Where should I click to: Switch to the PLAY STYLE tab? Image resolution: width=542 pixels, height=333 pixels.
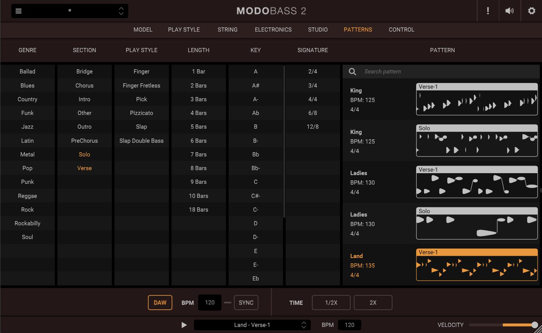pyautogui.click(x=184, y=30)
